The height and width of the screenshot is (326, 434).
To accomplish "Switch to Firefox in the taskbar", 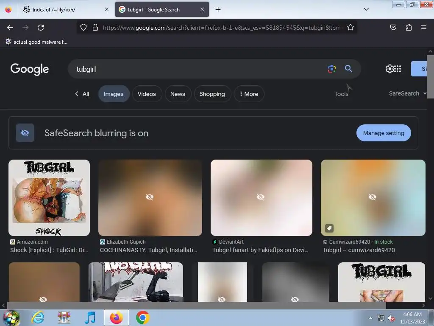I will coord(116,318).
